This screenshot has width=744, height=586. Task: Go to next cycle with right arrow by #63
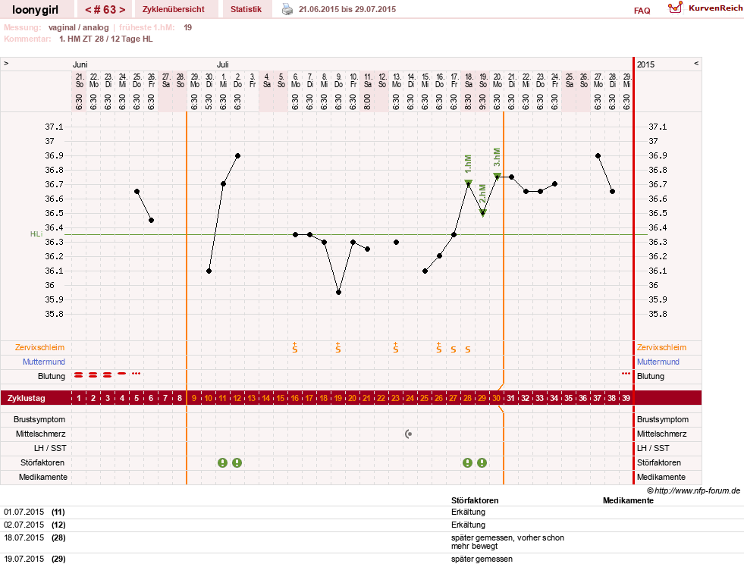122,10
